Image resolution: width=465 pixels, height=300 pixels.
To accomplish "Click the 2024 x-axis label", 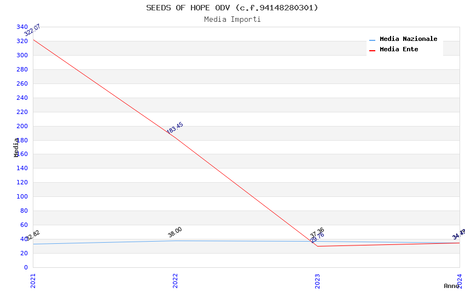I will click(460, 281).
